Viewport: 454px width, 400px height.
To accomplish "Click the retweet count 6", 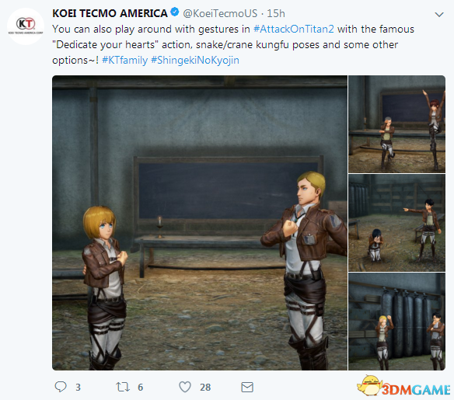I will pos(141,388).
